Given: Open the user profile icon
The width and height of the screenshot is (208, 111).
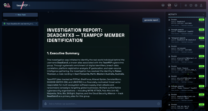Looking at the screenshot, I should 201,5.
